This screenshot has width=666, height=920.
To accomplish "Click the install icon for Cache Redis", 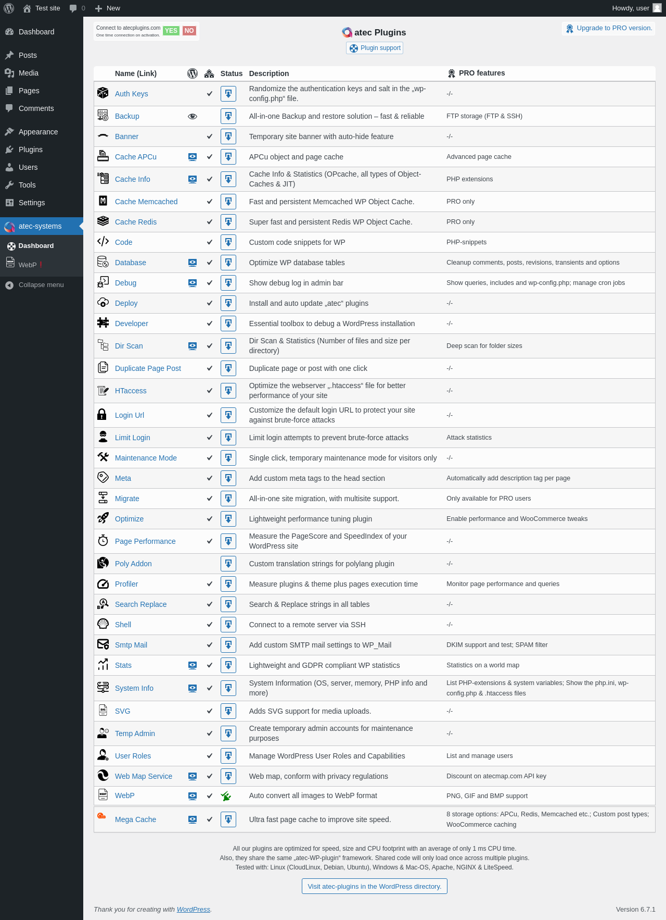I will 228,222.
